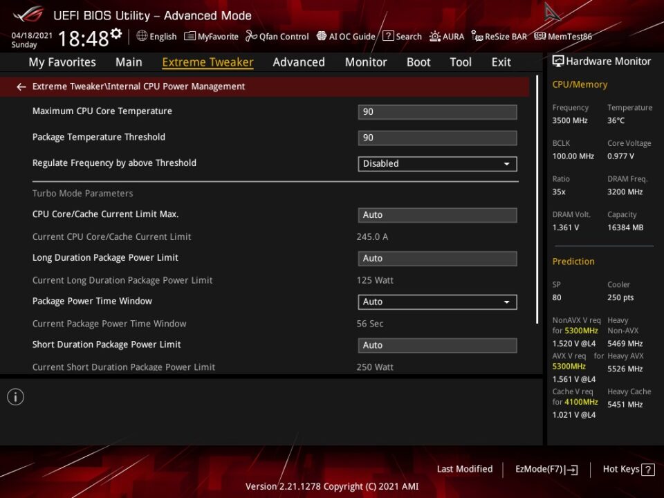
Task: Go to the Boot tab
Action: pos(418,62)
